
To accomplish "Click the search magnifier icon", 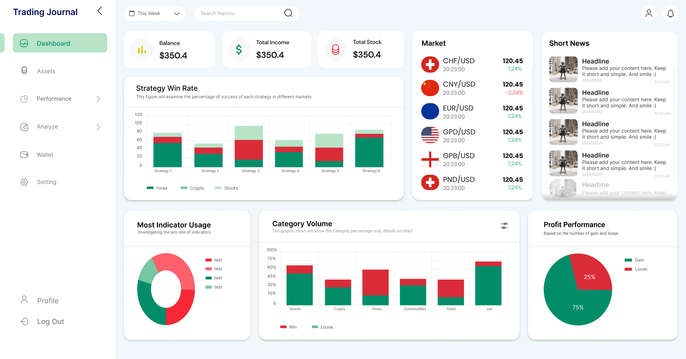I will [x=288, y=13].
